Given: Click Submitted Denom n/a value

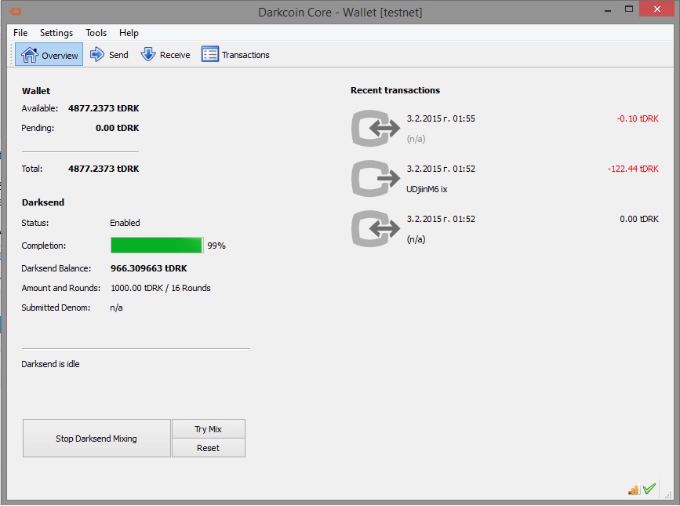Looking at the screenshot, I should (116, 308).
